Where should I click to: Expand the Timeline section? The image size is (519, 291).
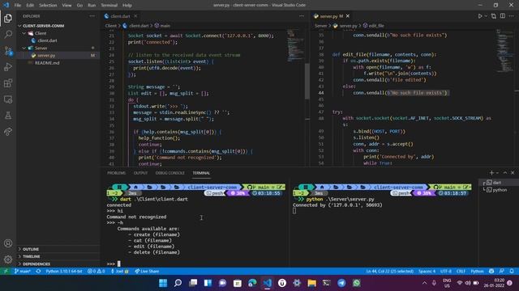(x=58, y=256)
